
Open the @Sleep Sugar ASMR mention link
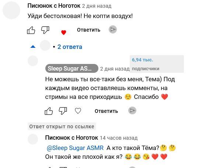click(x=75, y=148)
